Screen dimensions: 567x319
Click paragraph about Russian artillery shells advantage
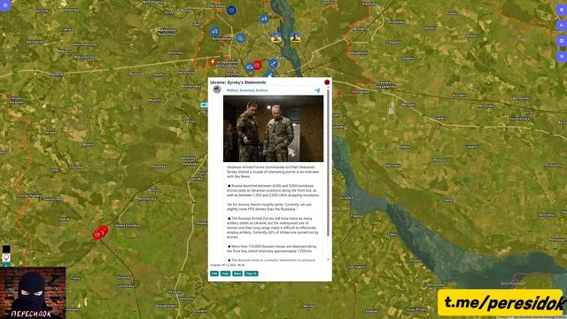click(x=273, y=228)
